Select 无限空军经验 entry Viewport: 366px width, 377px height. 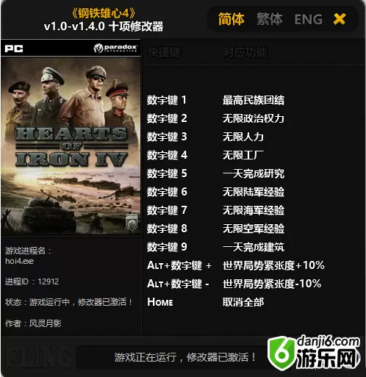[254, 229]
